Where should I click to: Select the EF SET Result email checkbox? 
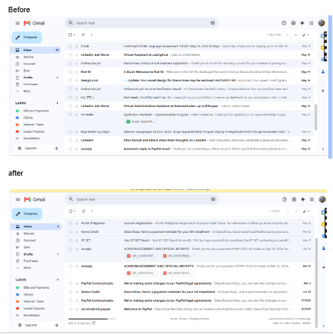tap(71, 240)
